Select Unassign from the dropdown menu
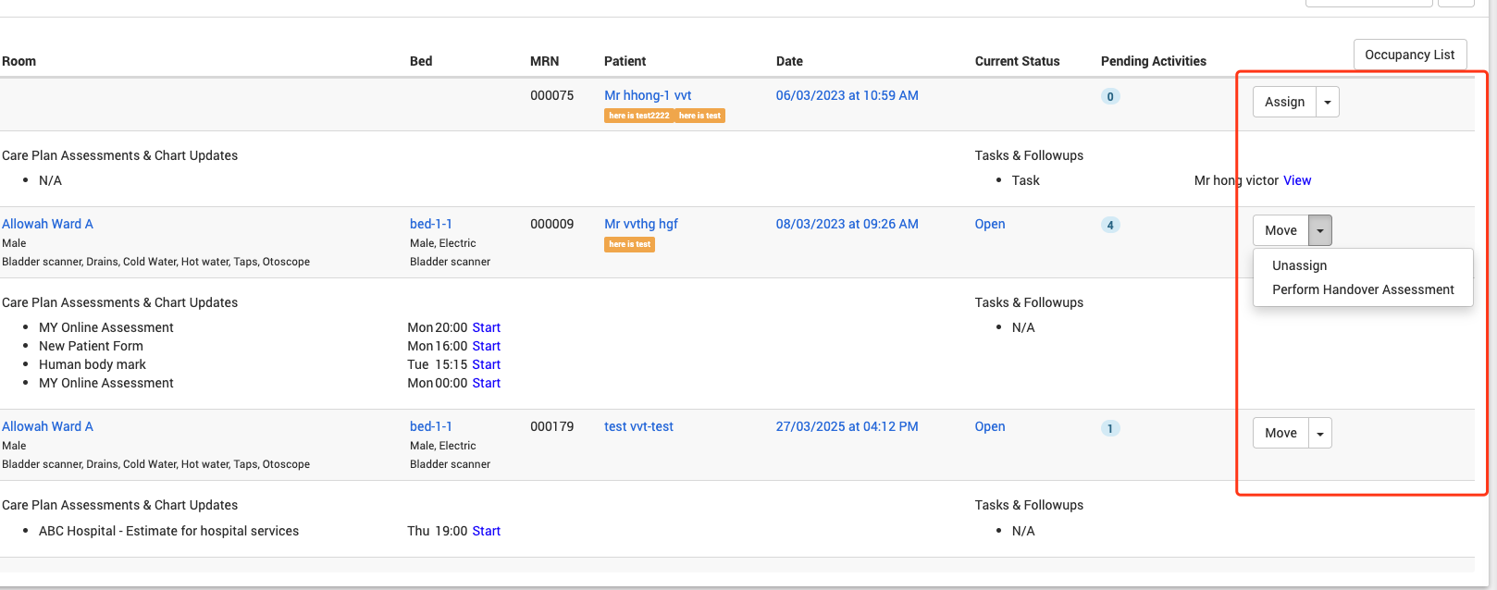The height and width of the screenshot is (590, 1497). [1299, 265]
